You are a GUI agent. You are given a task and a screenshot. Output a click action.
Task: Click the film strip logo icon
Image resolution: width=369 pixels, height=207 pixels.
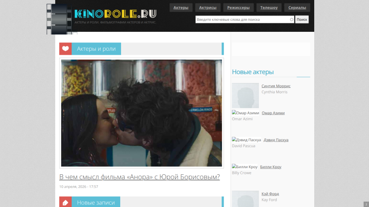point(59,19)
